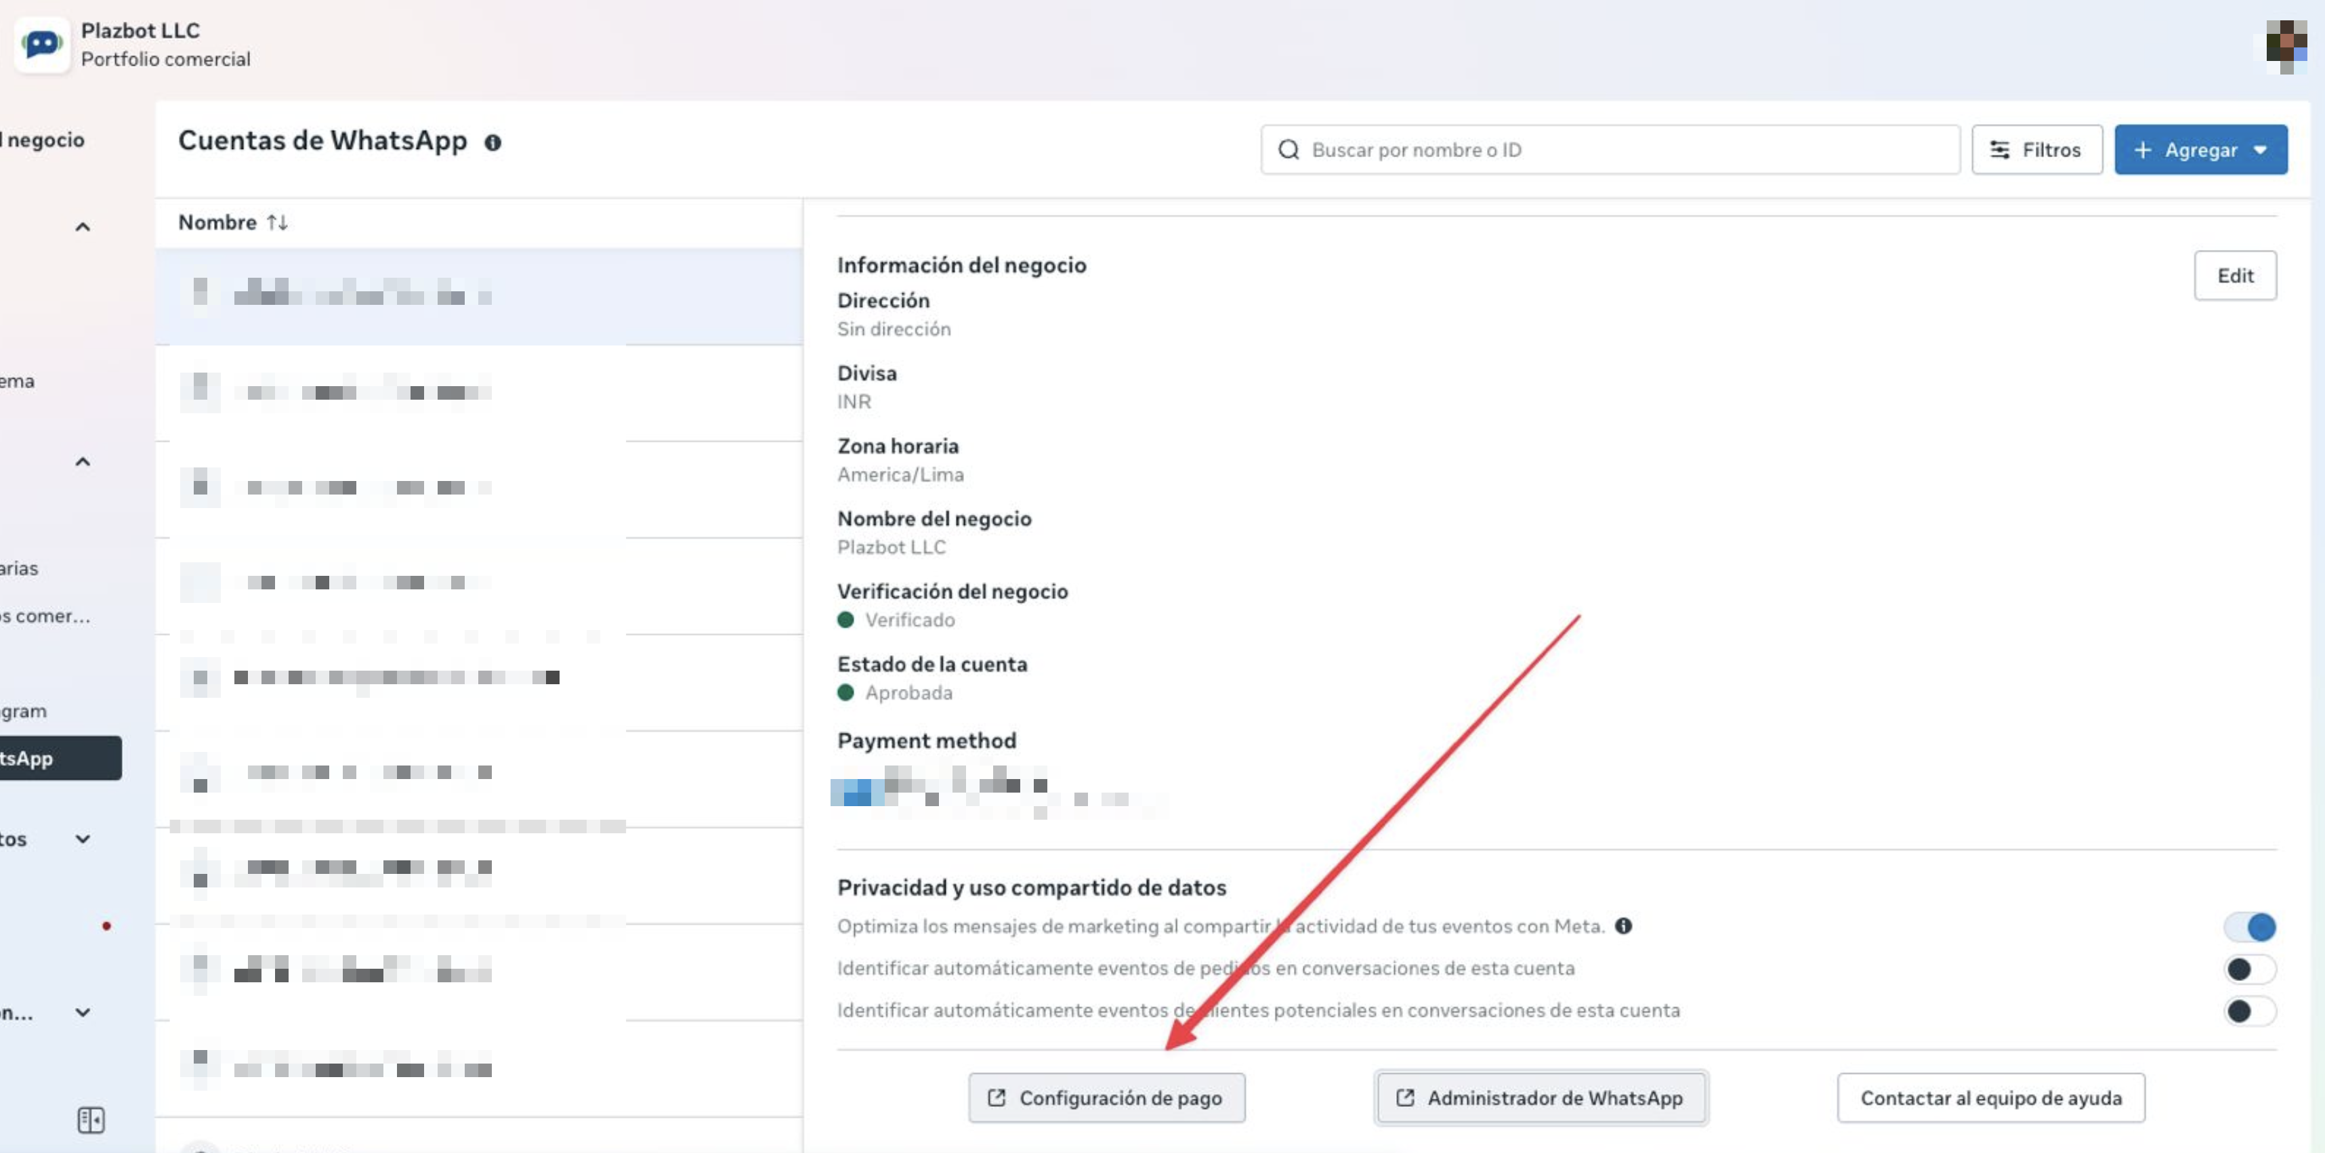The image size is (2325, 1153).
Task: Collapse sidebar using the panel icon
Action: tap(90, 1120)
